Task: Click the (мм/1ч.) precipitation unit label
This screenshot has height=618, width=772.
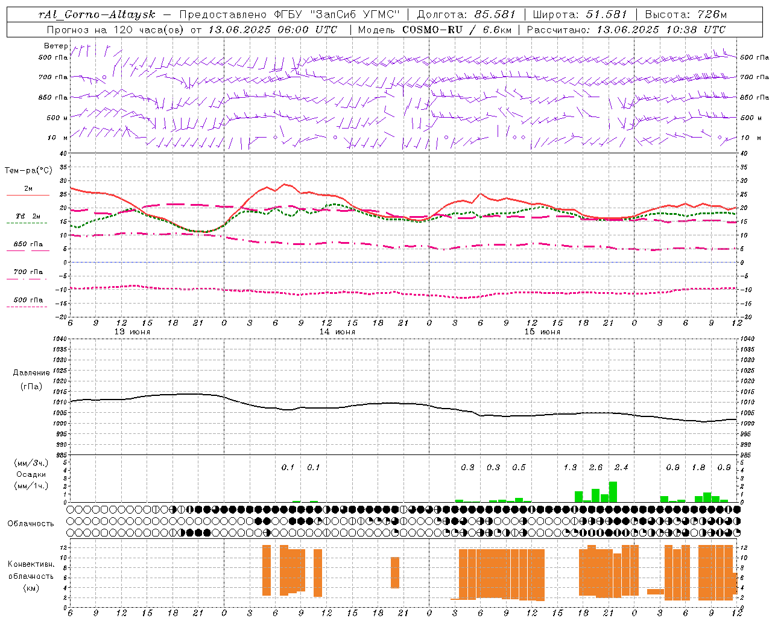Action: (x=31, y=486)
